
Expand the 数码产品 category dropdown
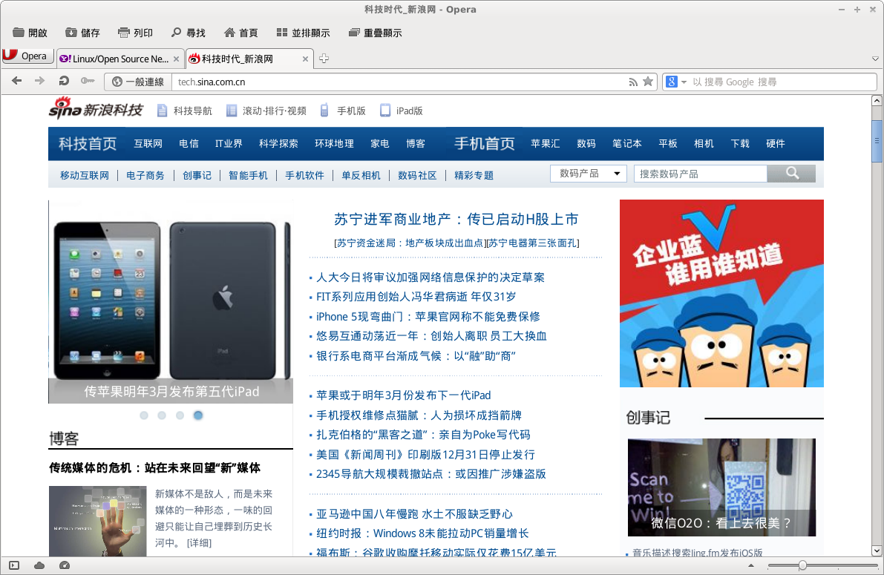tap(589, 174)
